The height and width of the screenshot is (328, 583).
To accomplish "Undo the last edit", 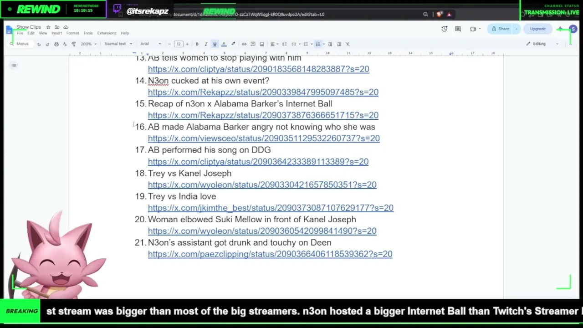I will coord(39,44).
